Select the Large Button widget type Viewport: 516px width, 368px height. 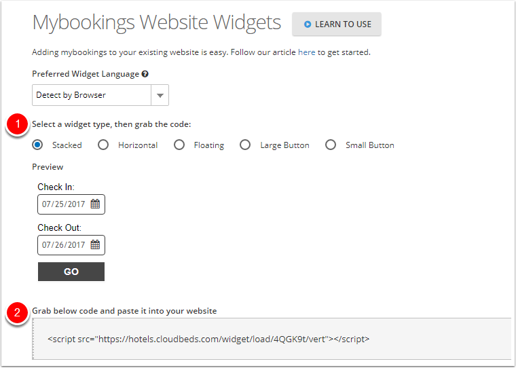245,145
